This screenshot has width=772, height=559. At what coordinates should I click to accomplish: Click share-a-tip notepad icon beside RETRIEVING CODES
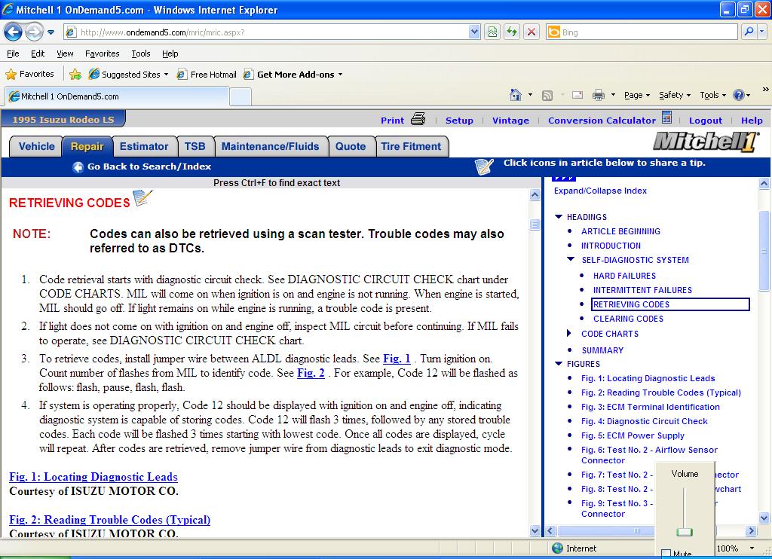(142, 198)
